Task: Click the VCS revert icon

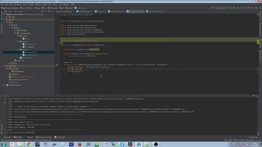Action: pyautogui.click(x=252, y=8)
